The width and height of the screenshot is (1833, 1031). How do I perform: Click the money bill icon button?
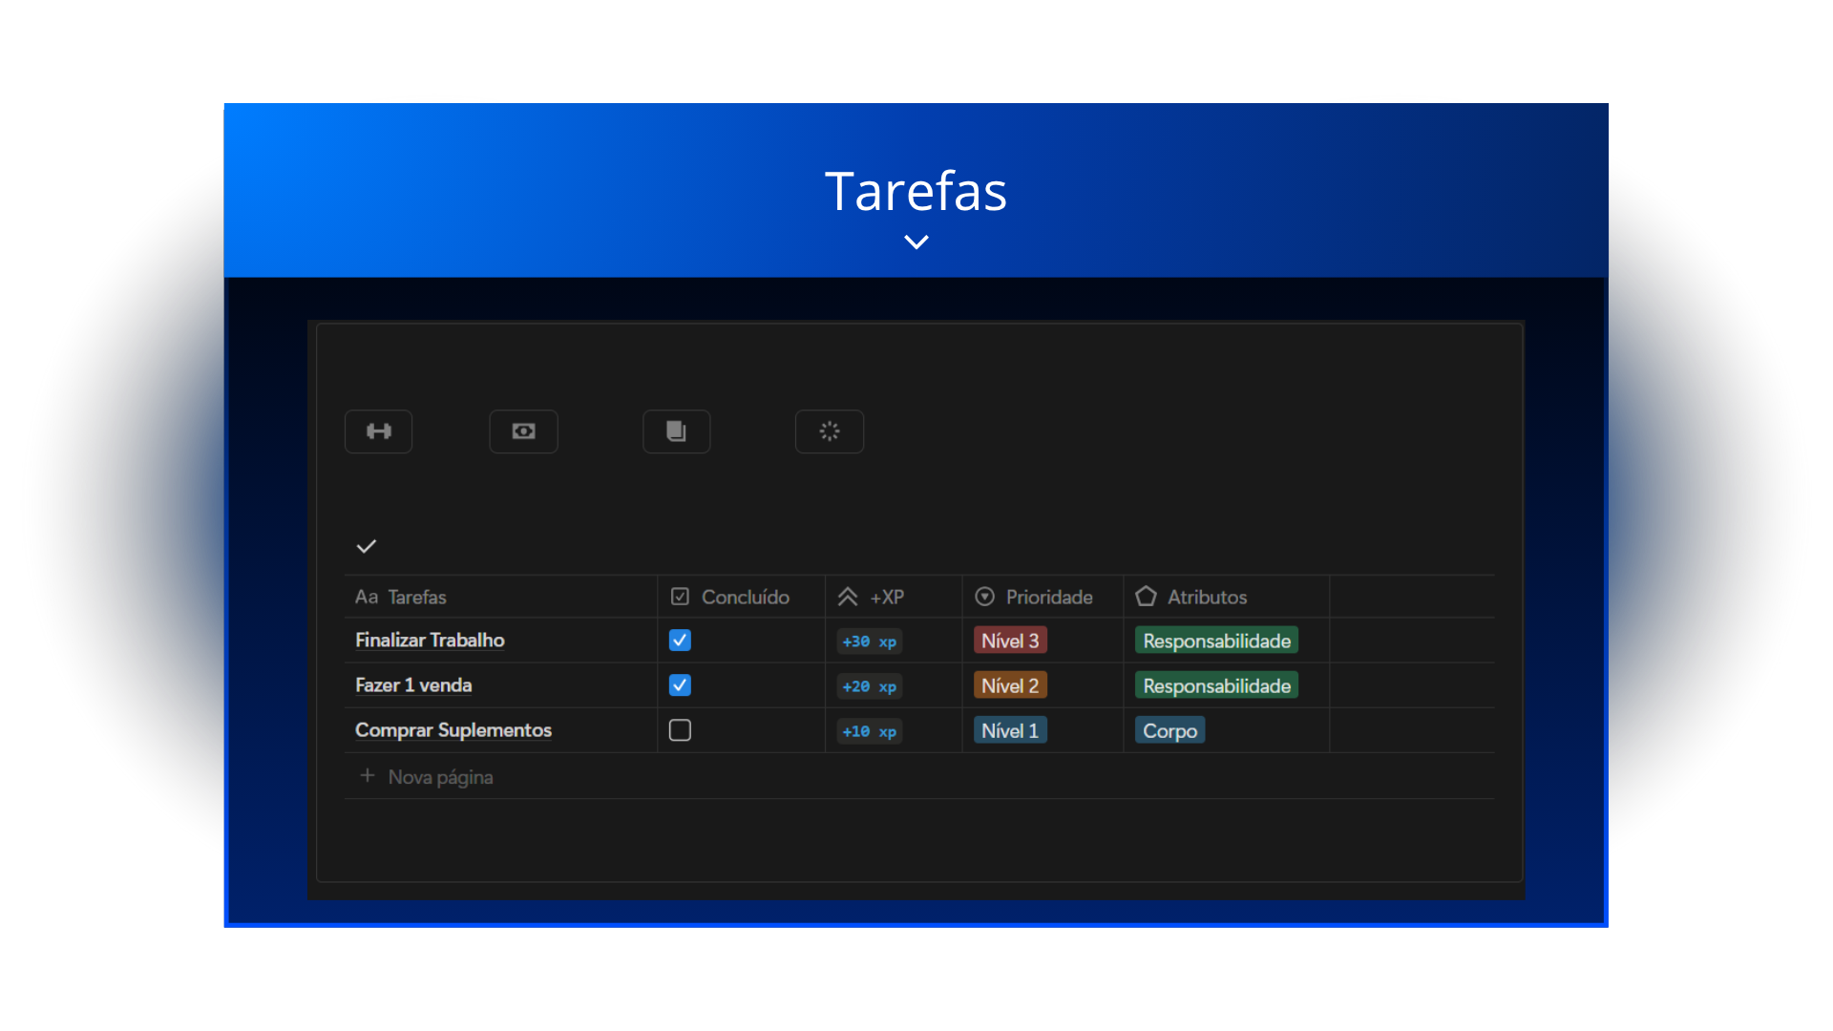point(523,431)
